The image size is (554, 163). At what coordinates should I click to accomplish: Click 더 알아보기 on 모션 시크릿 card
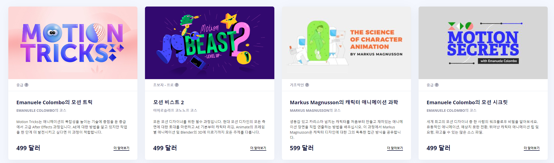pyautogui.click(x=532, y=148)
